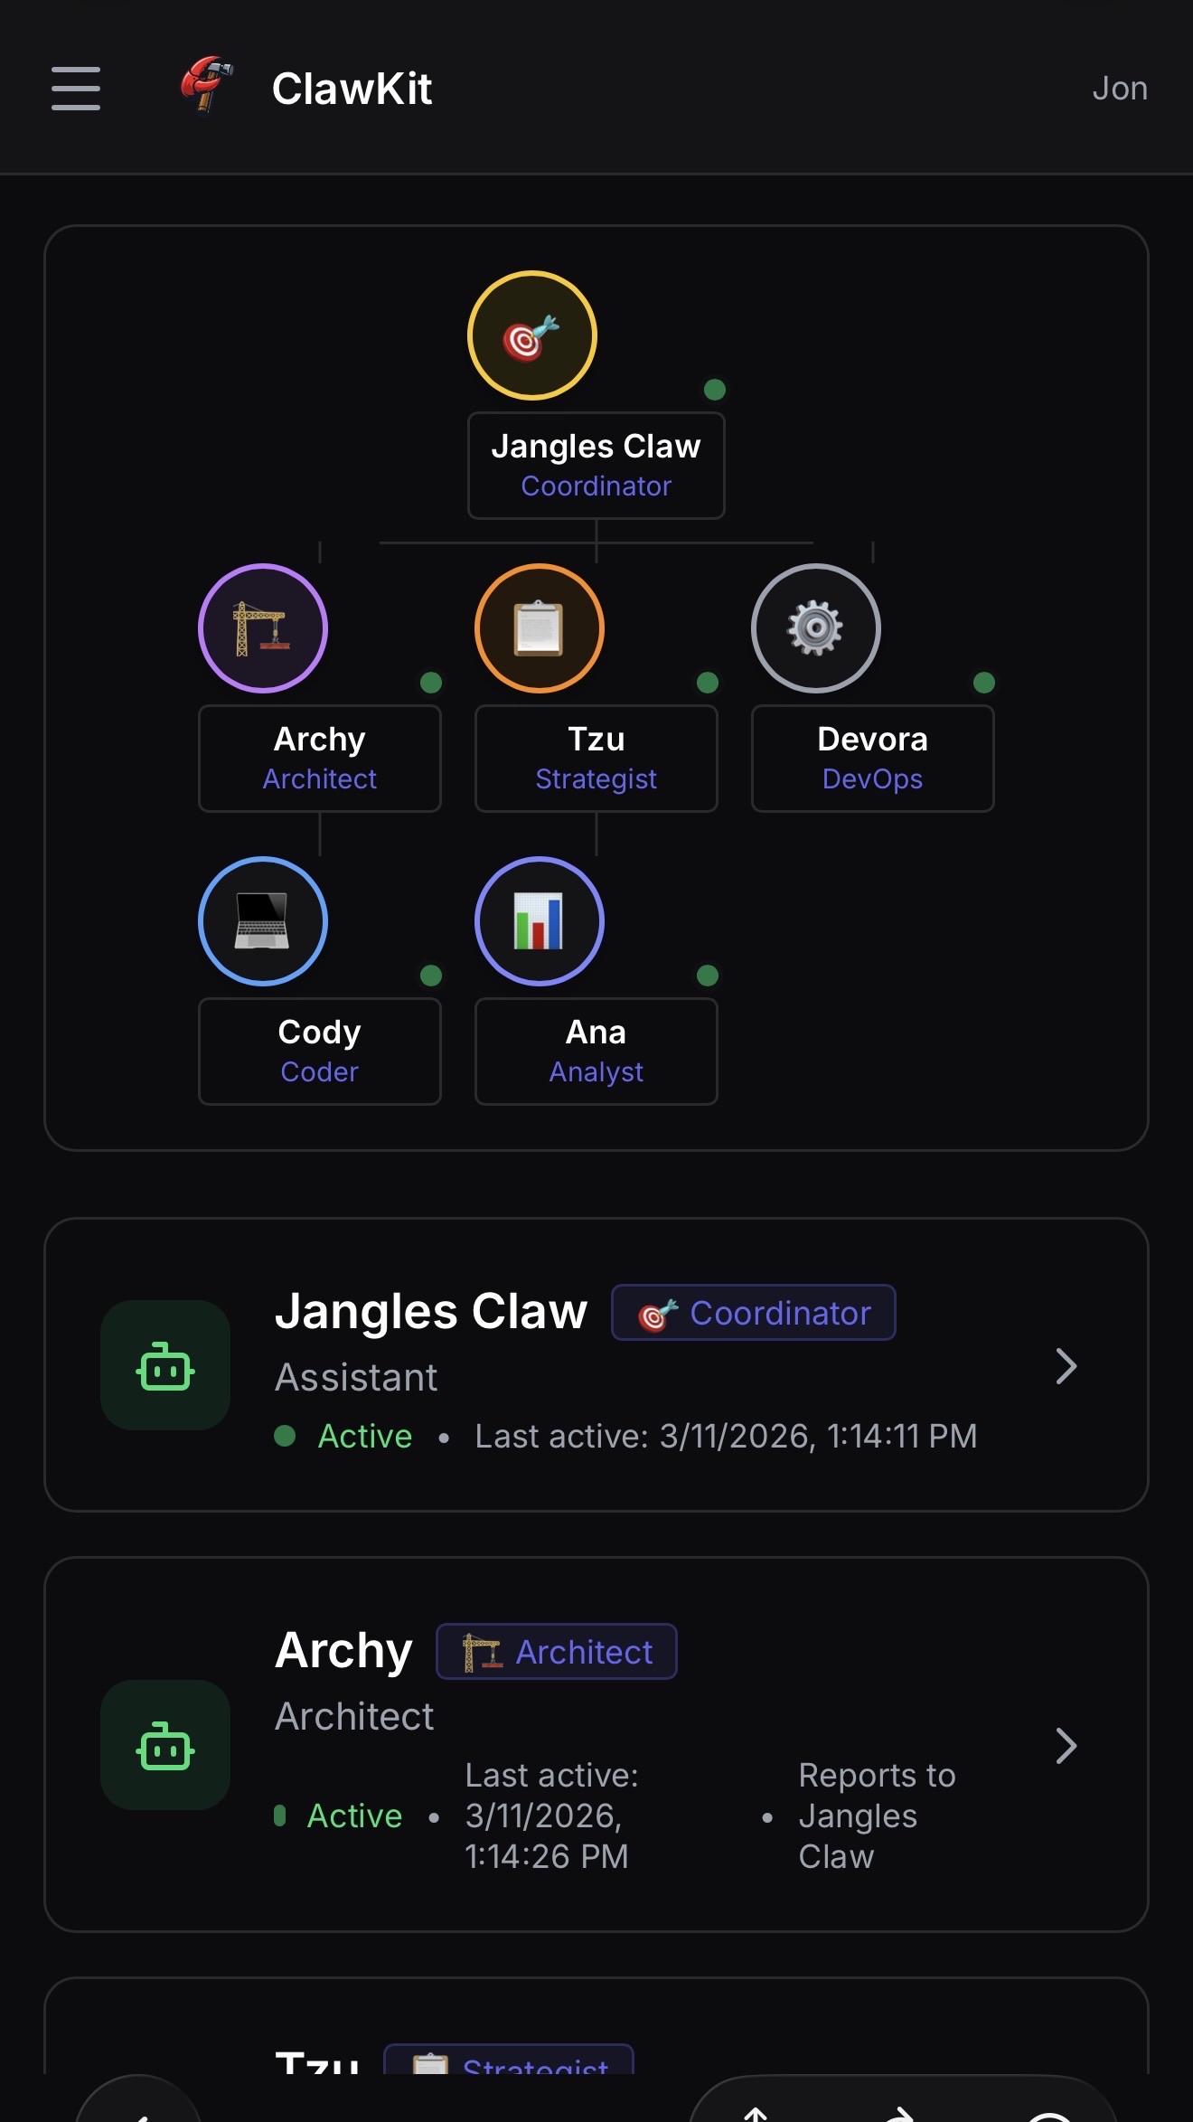The image size is (1193, 2122).
Task: Click the ClawKit title text
Action: point(352,89)
